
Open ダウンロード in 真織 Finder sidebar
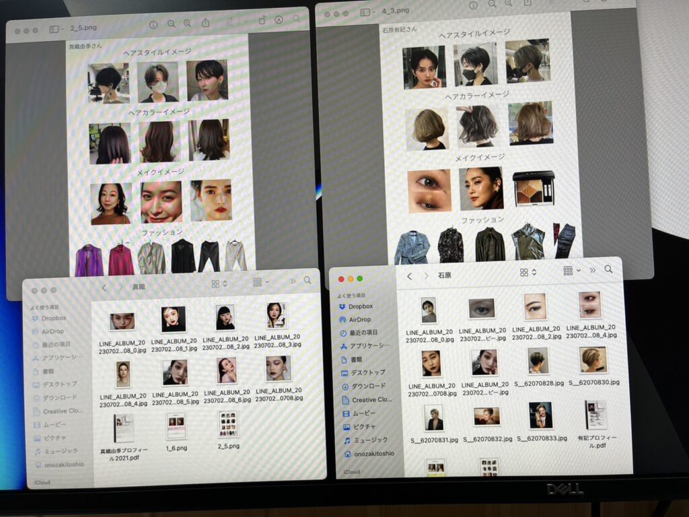coord(56,398)
